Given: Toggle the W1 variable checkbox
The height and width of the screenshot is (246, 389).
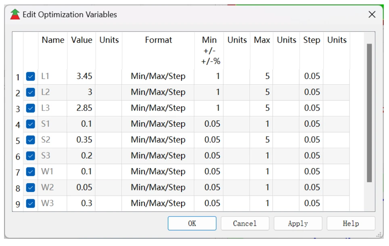Looking at the screenshot, I should 30,172.
